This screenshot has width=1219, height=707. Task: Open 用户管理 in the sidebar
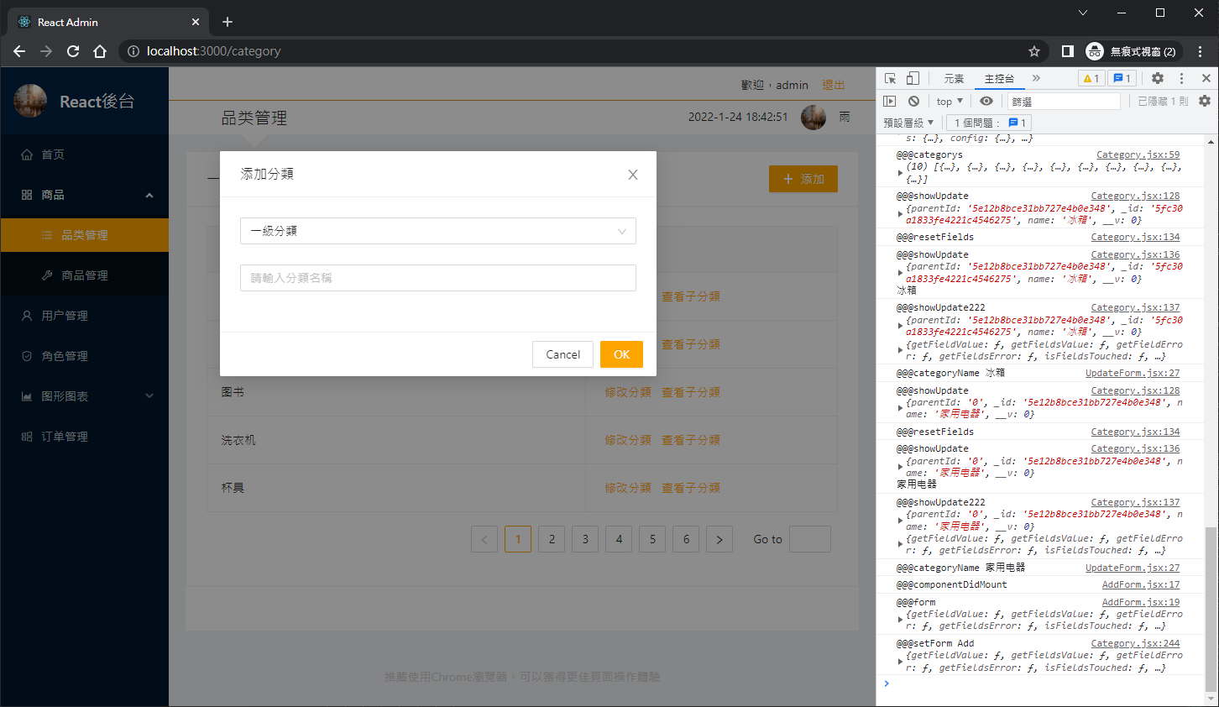[x=84, y=316]
